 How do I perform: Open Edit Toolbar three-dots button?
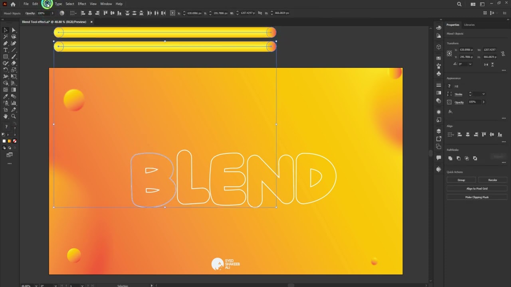tap(10, 163)
